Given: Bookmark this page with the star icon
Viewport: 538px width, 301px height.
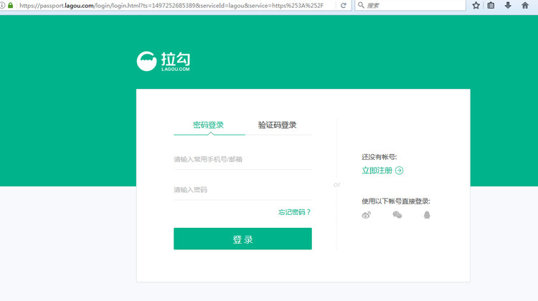Looking at the screenshot, I should (x=476, y=5).
